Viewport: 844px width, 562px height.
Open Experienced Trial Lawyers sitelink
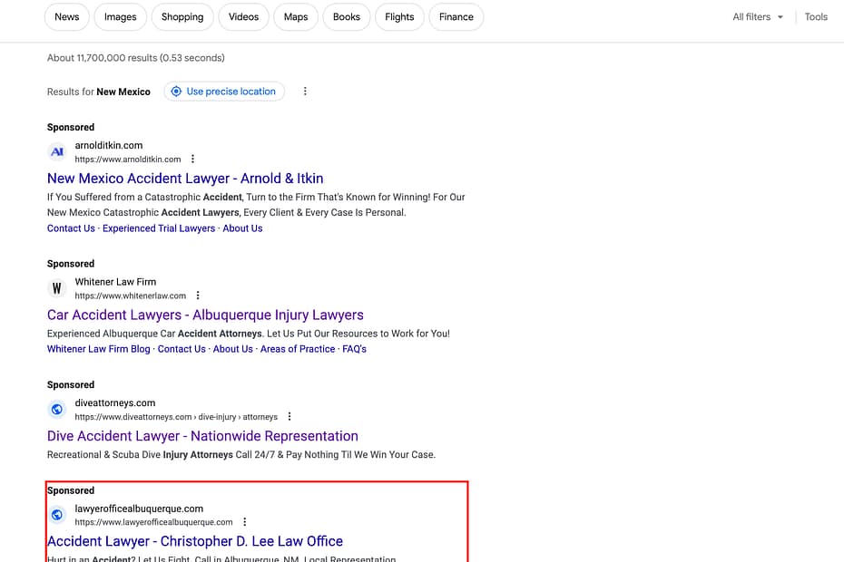click(159, 228)
